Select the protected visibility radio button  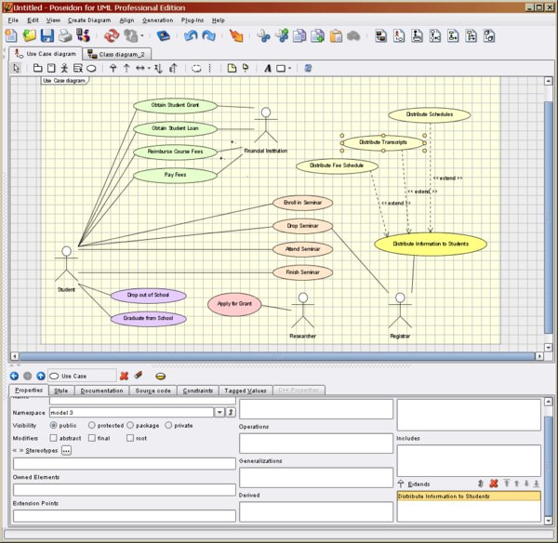(x=92, y=425)
